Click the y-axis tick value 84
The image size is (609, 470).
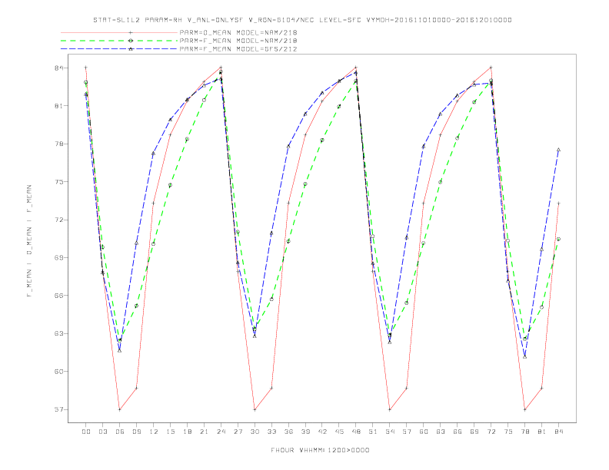58,68
